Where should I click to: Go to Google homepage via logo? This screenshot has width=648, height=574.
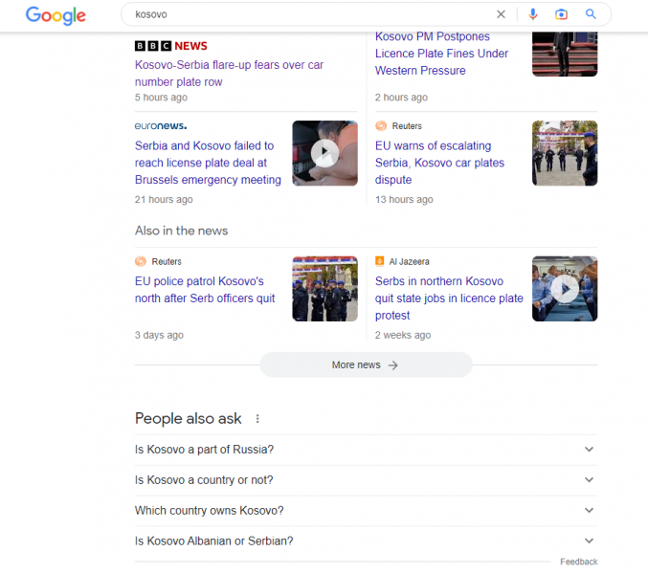coord(56,15)
